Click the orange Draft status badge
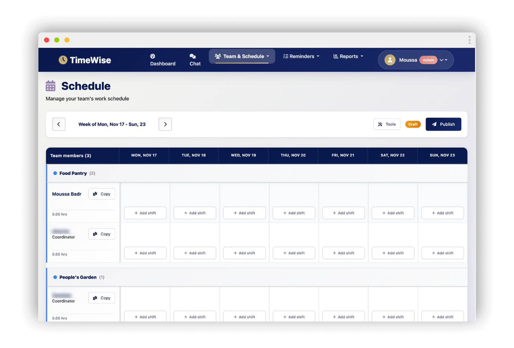Viewport: 514px width, 348px height. click(x=413, y=124)
